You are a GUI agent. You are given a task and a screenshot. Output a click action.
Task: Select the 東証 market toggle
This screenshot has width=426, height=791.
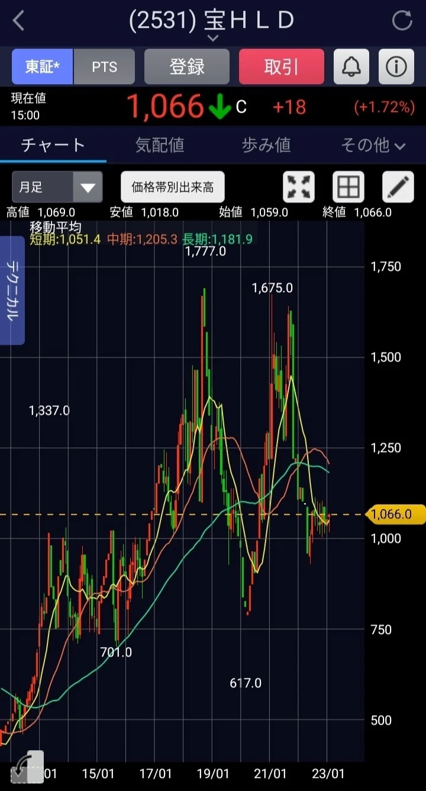click(x=43, y=66)
